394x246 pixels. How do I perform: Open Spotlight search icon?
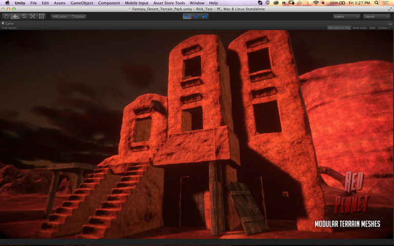[377, 3]
